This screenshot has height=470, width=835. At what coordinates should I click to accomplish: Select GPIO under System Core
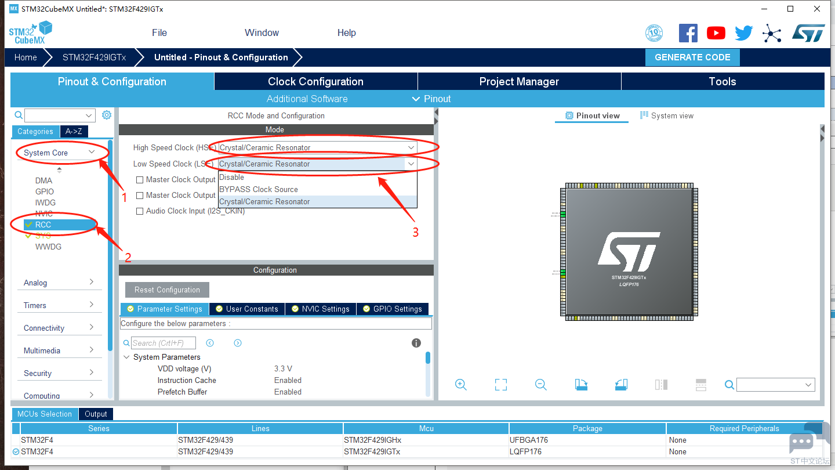pos(45,191)
